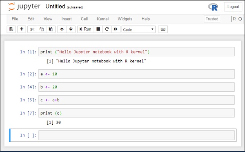Select the cell with a <- 10
245x152 pixels.
[136, 74]
